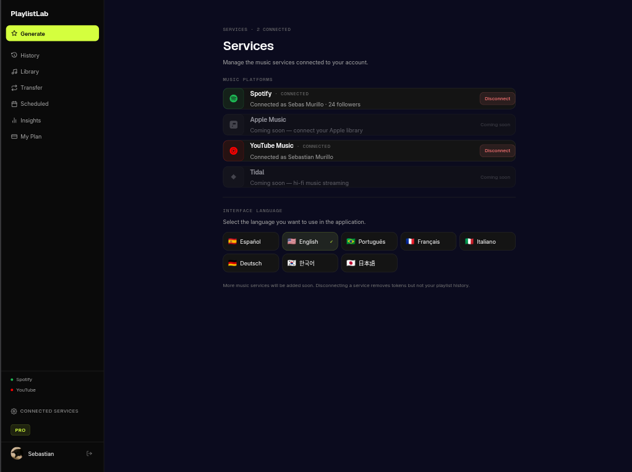
Task: Click the Library music note icon
Action: [x=14, y=71]
